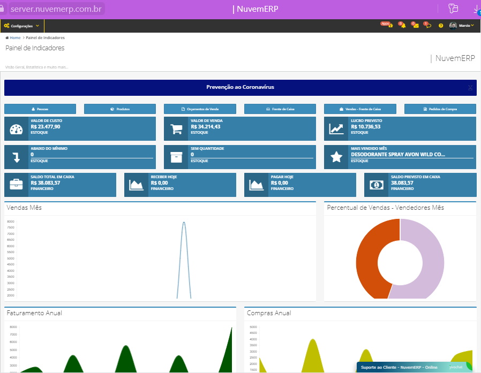Open Orçamentos de Venda shortcut
The image size is (481, 373).
[x=200, y=109]
